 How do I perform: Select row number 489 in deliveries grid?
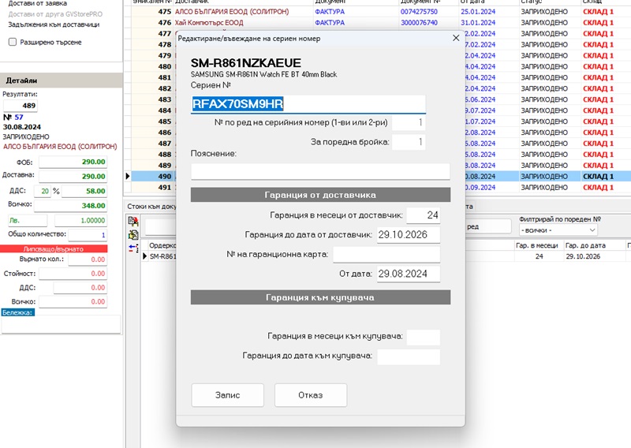[x=165, y=165]
